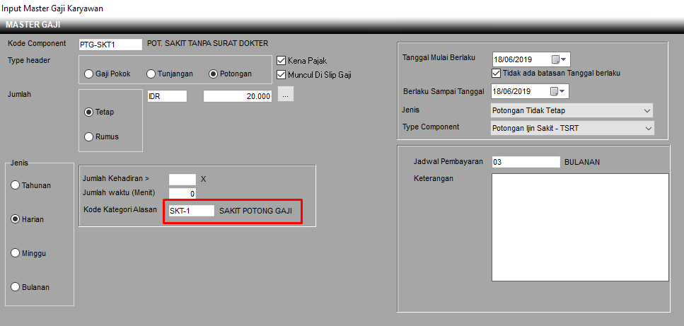This screenshot has height=326, width=684.
Task: Select the Tunjangan type header option
Action: [151, 74]
